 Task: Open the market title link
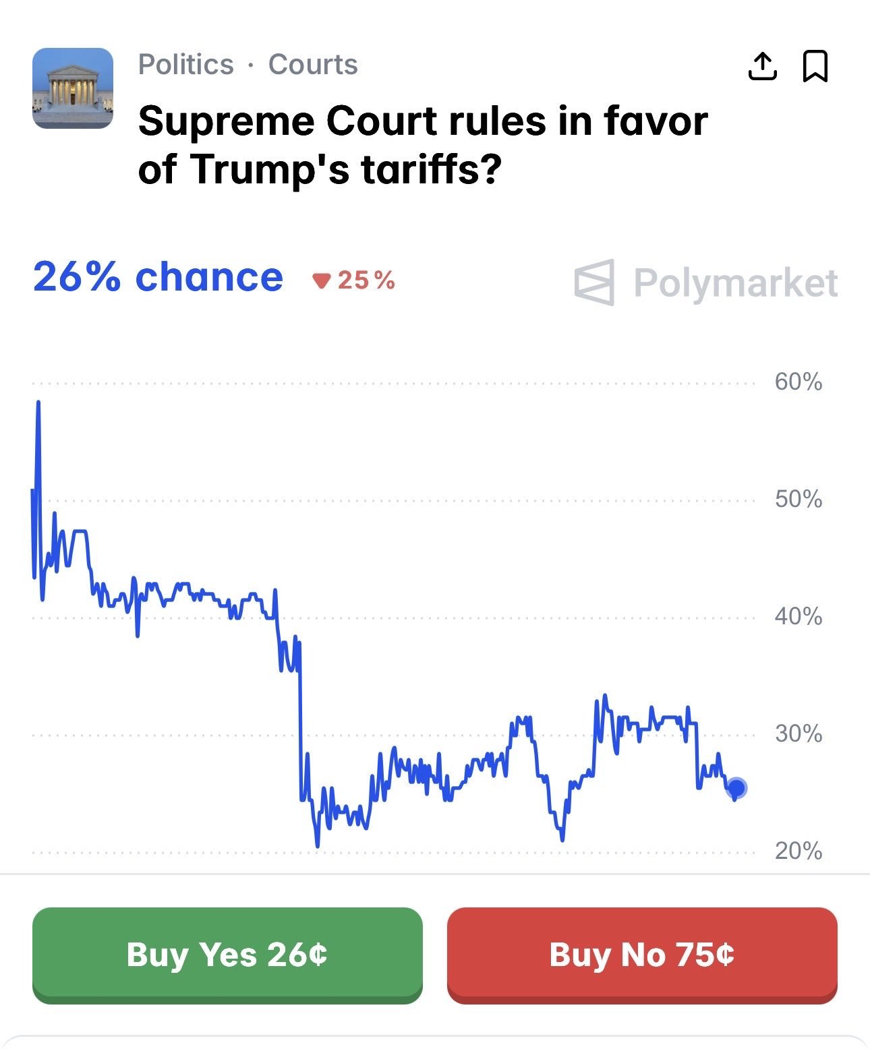pos(423,145)
